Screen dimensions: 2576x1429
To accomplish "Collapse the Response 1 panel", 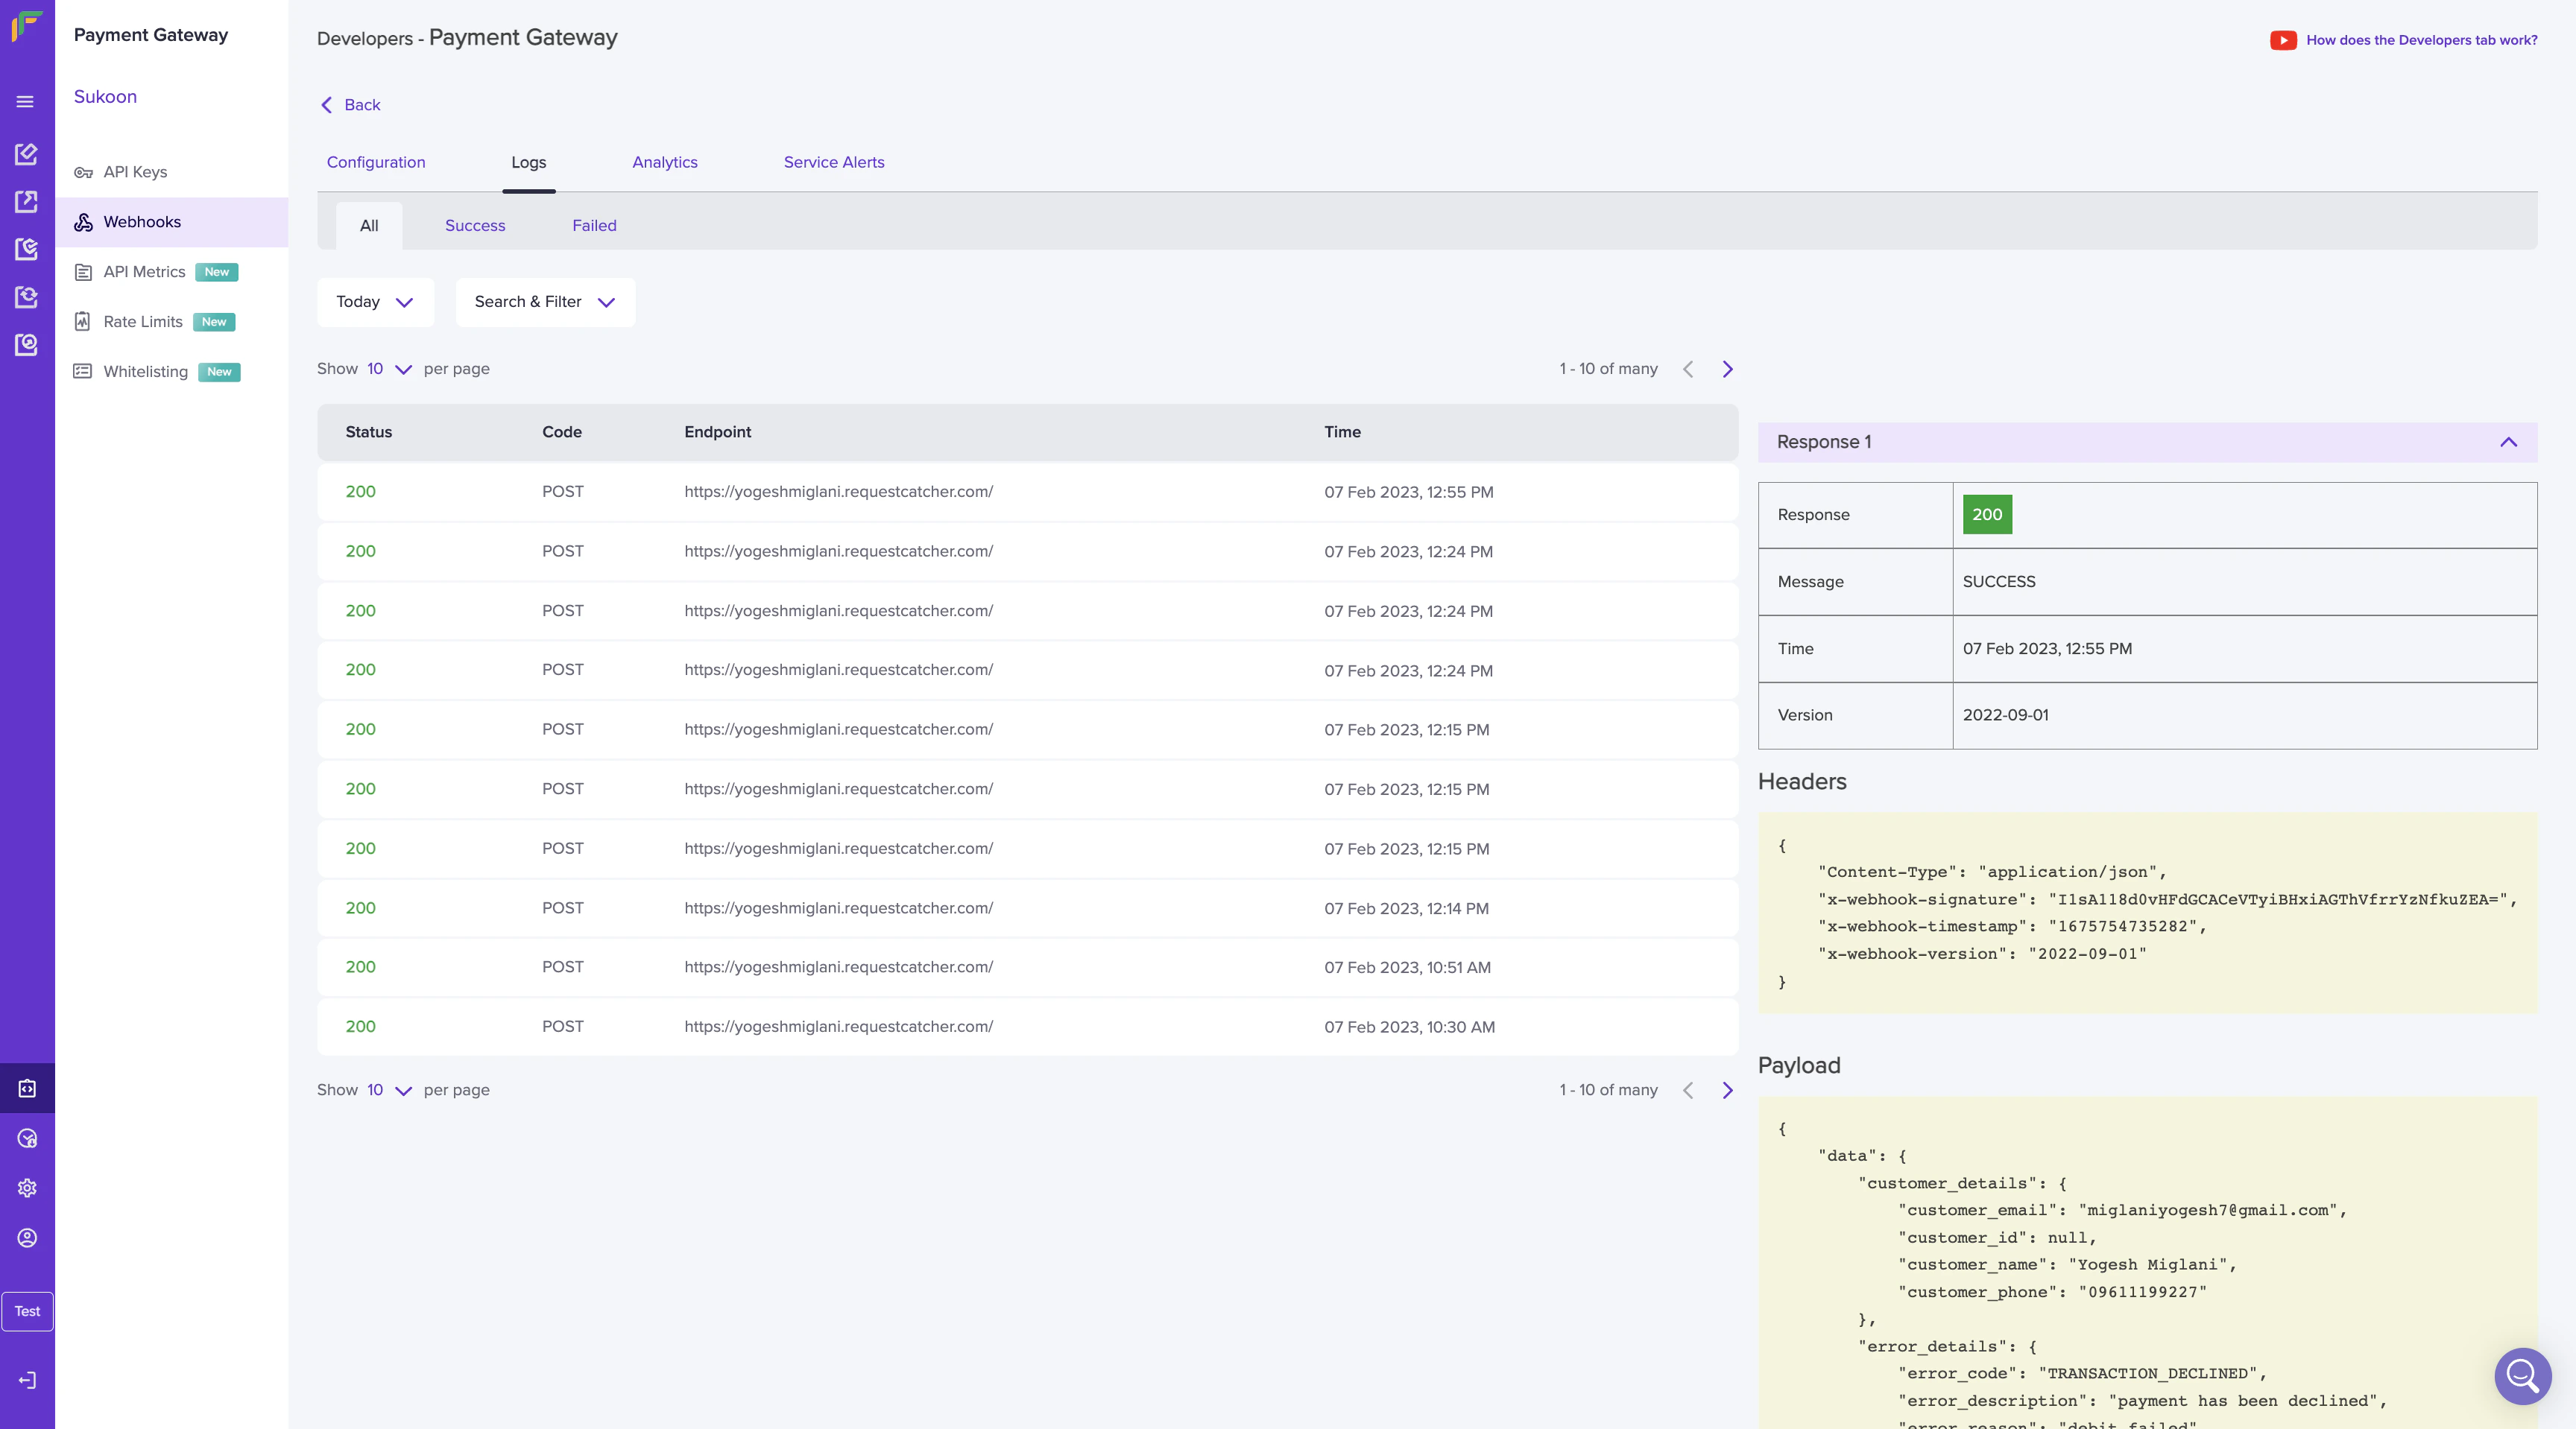I will click(2508, 443).
